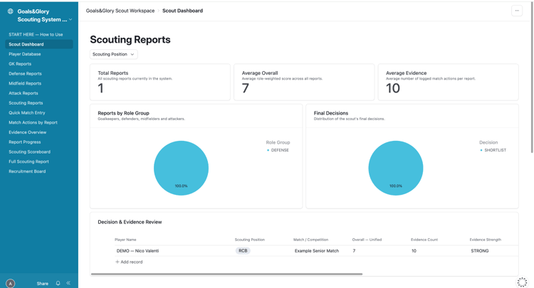Click the Share button
The image size is (534, 288).
[43, 283]
